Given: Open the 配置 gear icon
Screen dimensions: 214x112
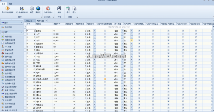Looking at the screenshot, I should pyautogui.click(x=32, y=9).
